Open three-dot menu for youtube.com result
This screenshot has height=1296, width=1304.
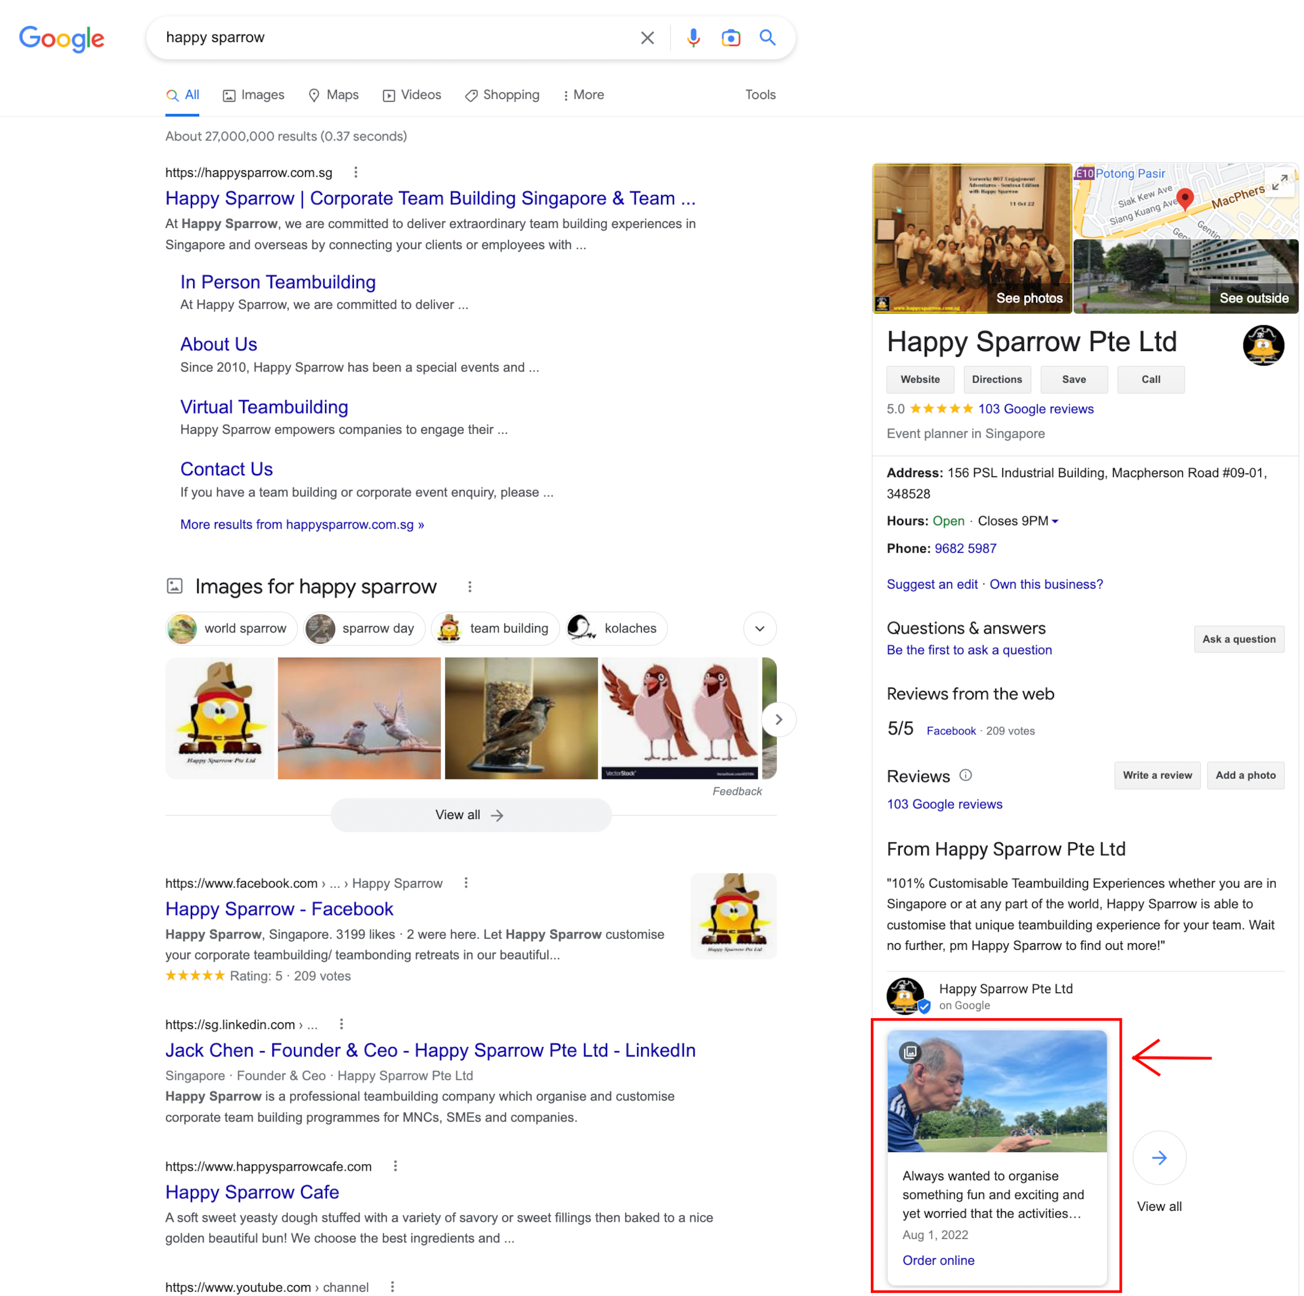pyautogui.click(x=392, y=1286)
